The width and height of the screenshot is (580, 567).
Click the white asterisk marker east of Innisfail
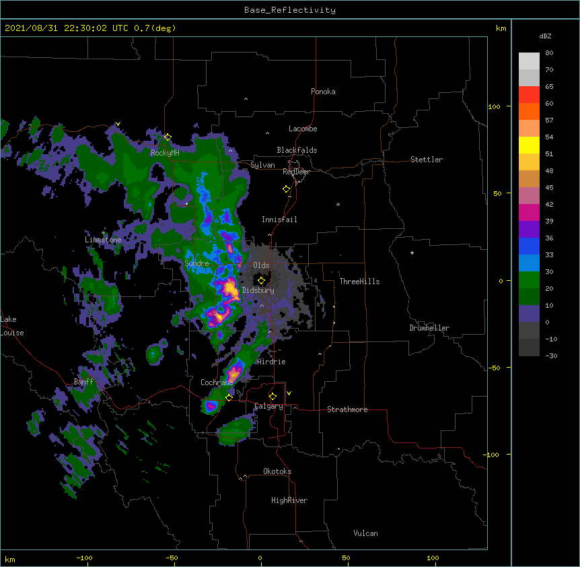pos(338,205)
